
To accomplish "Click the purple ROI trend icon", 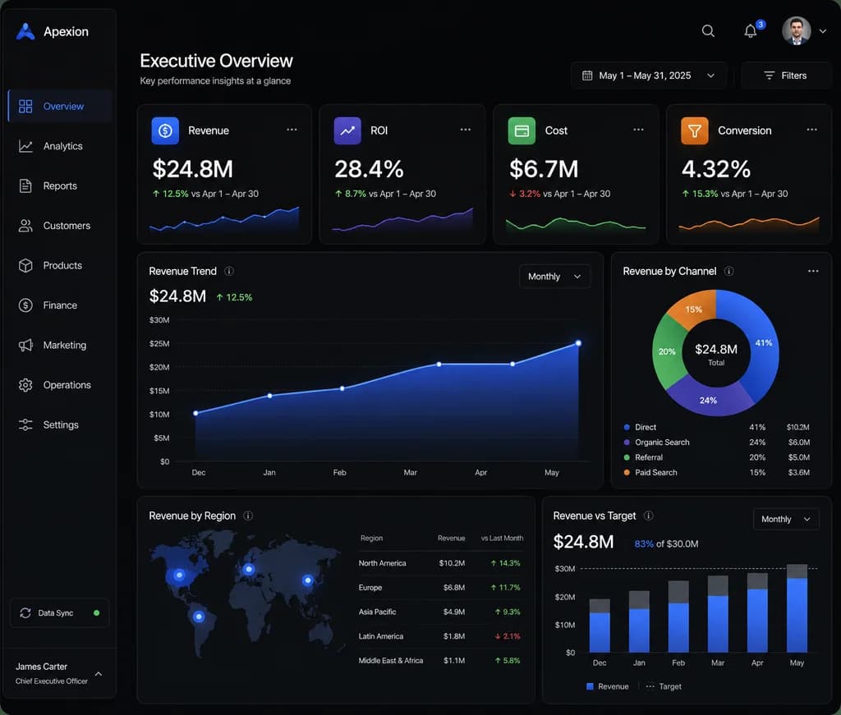I will coord(347,131).
